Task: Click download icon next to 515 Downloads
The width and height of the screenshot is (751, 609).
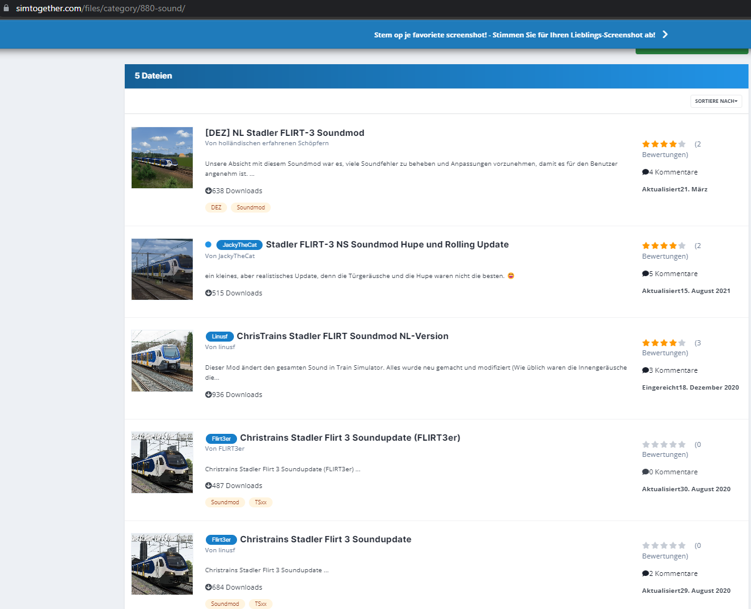Action: (208, 293)
